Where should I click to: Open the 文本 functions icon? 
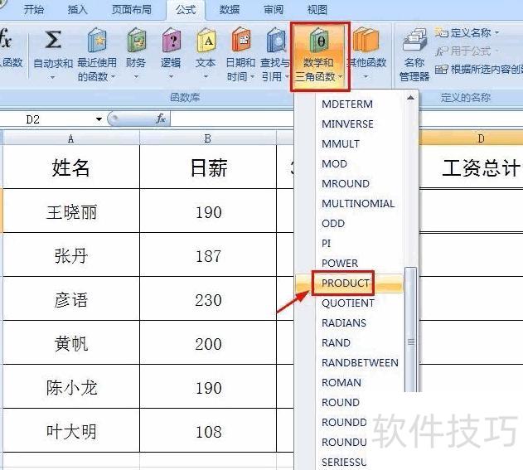tap(206, 40)
